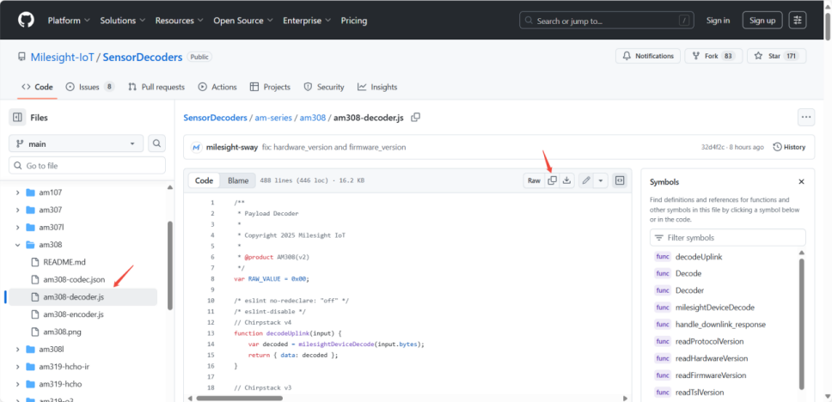Select the Code repository tab
This screenshot has width=832, height=402.
(37, 87)
